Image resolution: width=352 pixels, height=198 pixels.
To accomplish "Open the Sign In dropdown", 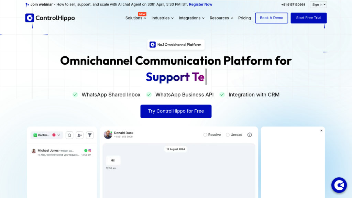I will 318,4.
